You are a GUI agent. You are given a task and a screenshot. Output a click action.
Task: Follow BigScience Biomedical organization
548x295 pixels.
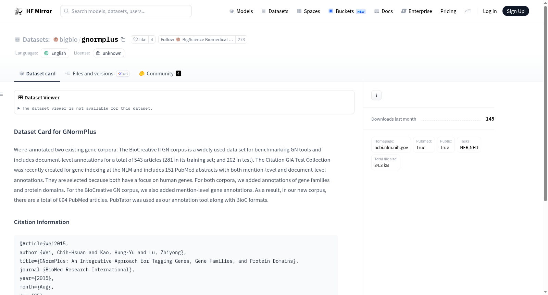click(x=197, y=39)
